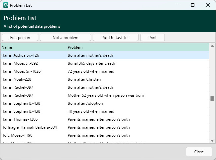Select Harris, Stephen B.-438 Born after Adoption row
216x160 pixels.
(105, 103)
